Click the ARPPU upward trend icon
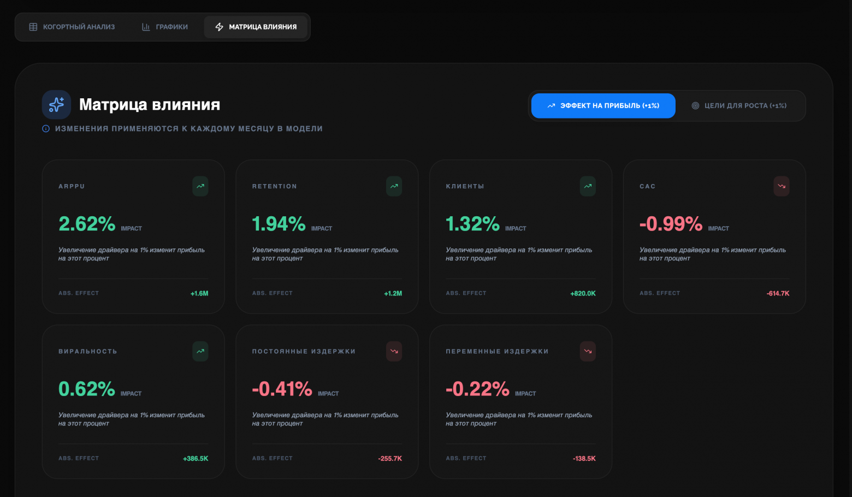Screen dimensions: 852x497 200,186
